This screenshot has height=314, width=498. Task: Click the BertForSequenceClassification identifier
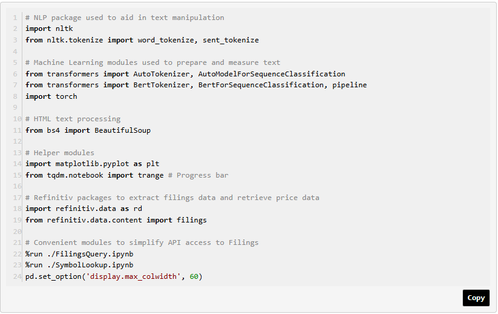tap(261, 85)
